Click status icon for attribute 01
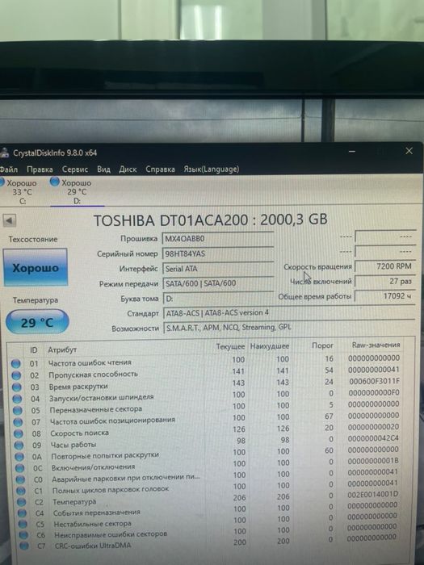The image size is (424, 565). tap(15, 363)
